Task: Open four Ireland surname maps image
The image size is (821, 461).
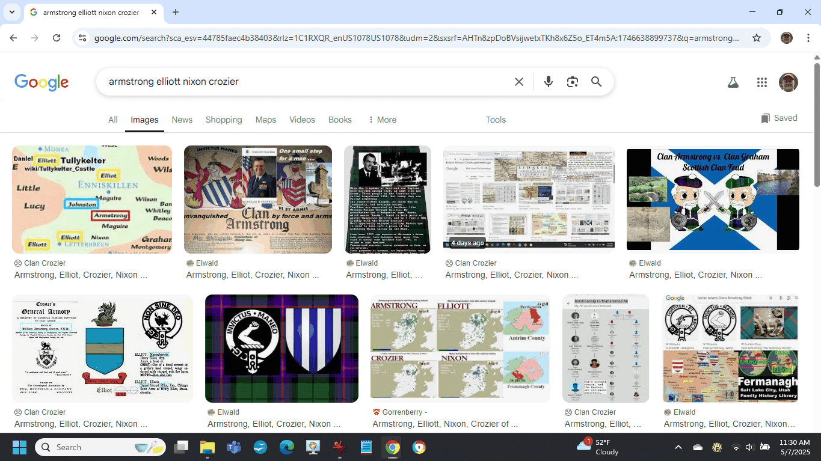Action: 460,349
